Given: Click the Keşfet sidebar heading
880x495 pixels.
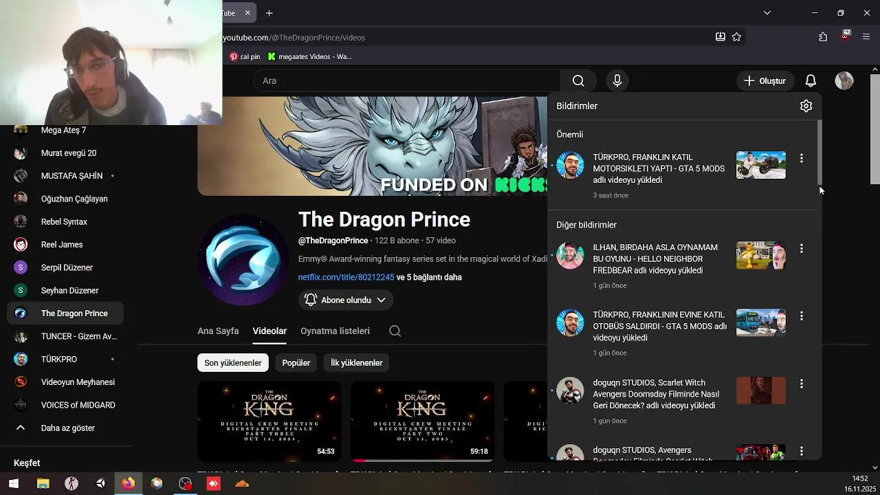Looking at the screenshot, I should [x=27, y=463].
